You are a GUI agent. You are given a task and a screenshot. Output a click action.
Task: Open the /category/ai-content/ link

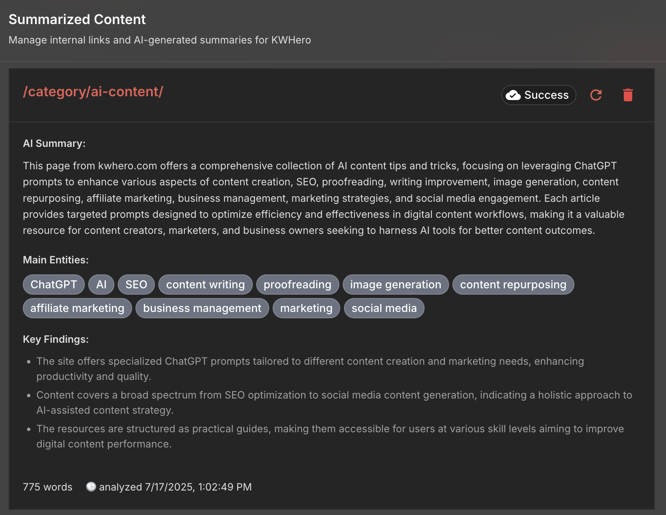(94, 92)
